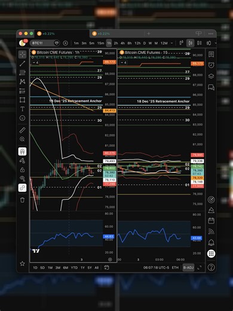Click the user avatar with notification badge
This screenshot has height=311, width=233.
(23, 42)
